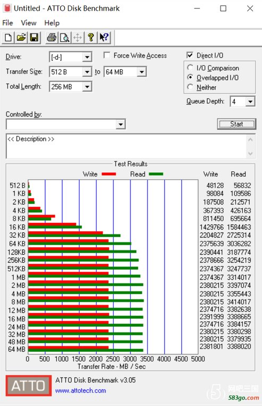Screen dimensions: 262x406
Task: Open the View menu
Action: 28,23
